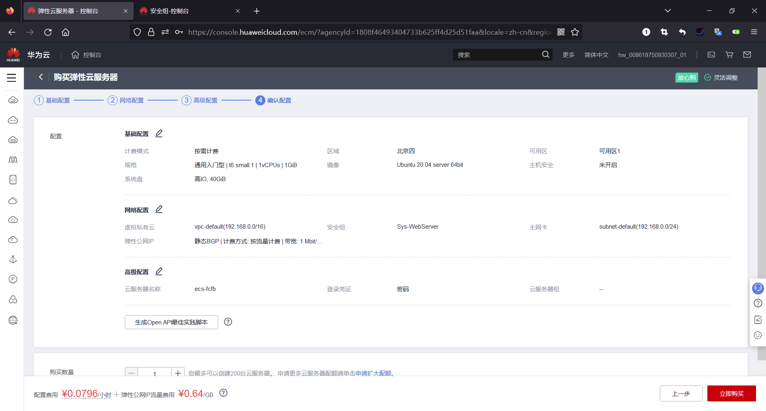Open the sailboat icon in left sidebar

pos(13,259)
